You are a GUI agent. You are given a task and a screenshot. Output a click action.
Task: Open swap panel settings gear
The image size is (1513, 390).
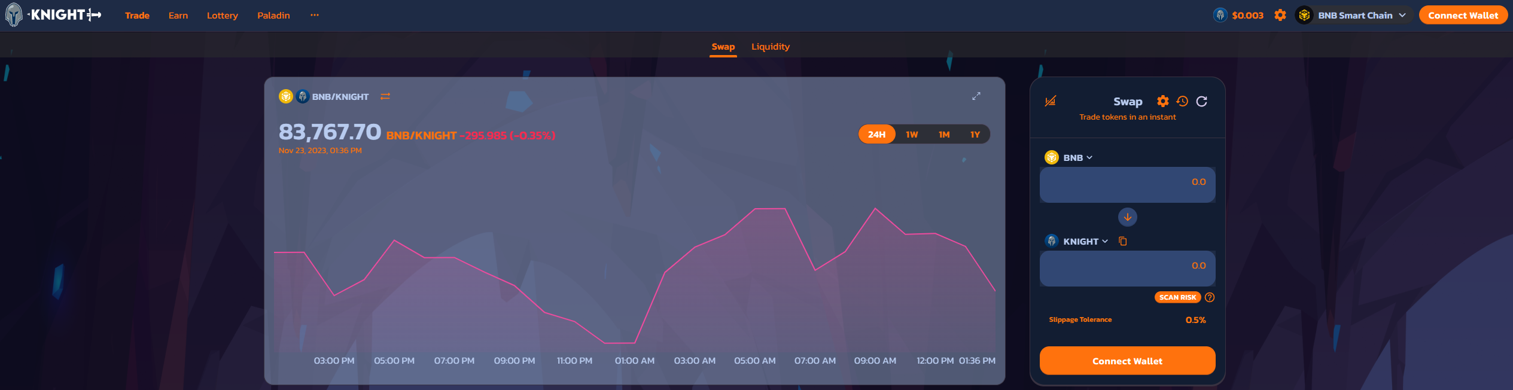pyautogui.click(x=1162, y=101)
